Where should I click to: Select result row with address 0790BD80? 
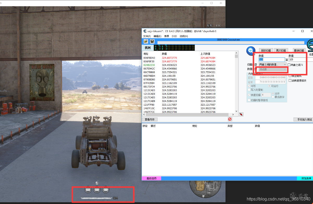click(188, 79)
